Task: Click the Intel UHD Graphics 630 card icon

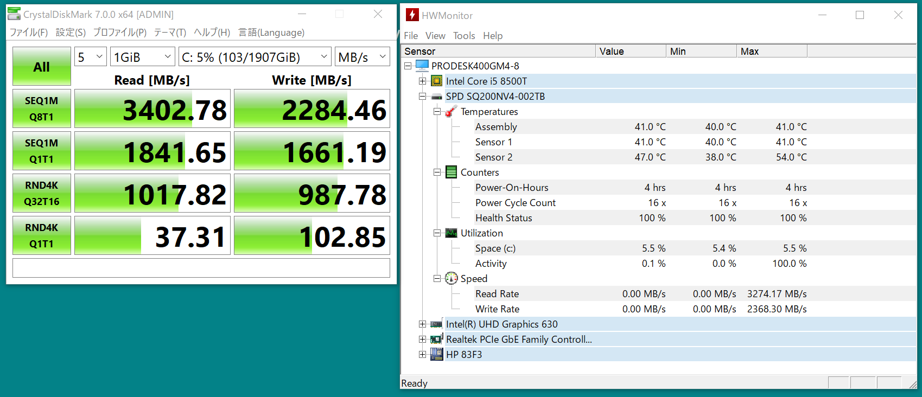Action: tap(436, 324)
